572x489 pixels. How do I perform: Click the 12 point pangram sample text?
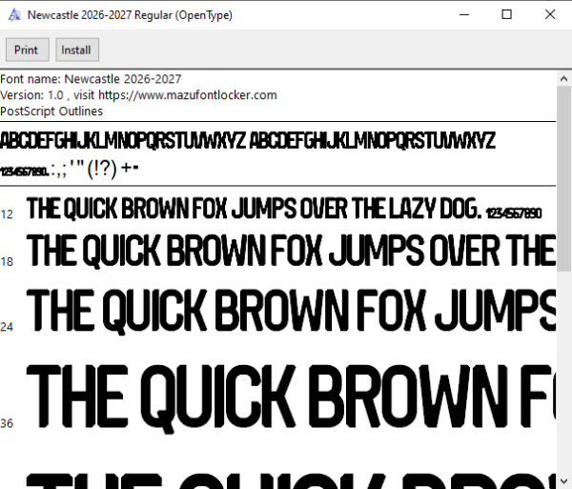pyautogui.click(x=284, y=209)
